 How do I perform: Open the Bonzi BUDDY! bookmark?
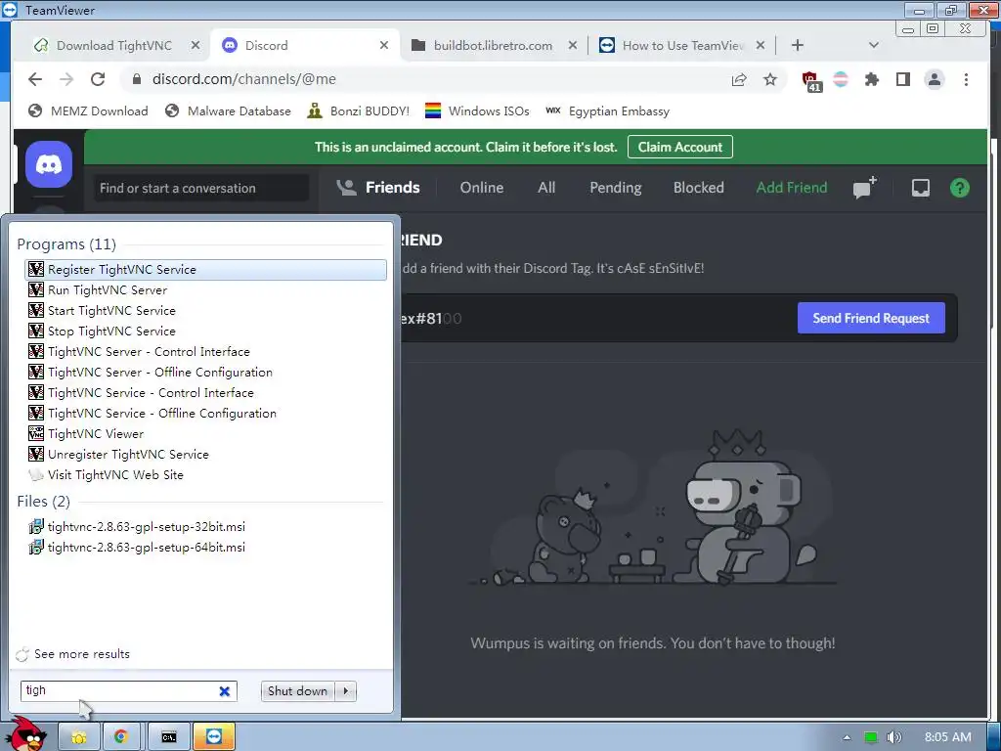coord(358,111)
